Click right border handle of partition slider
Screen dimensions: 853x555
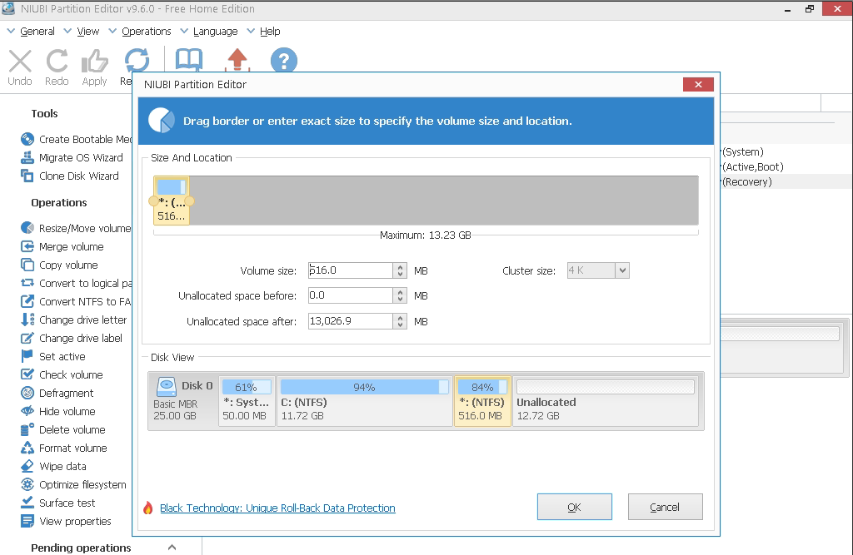pyautogui.click(x=191, y=201)
